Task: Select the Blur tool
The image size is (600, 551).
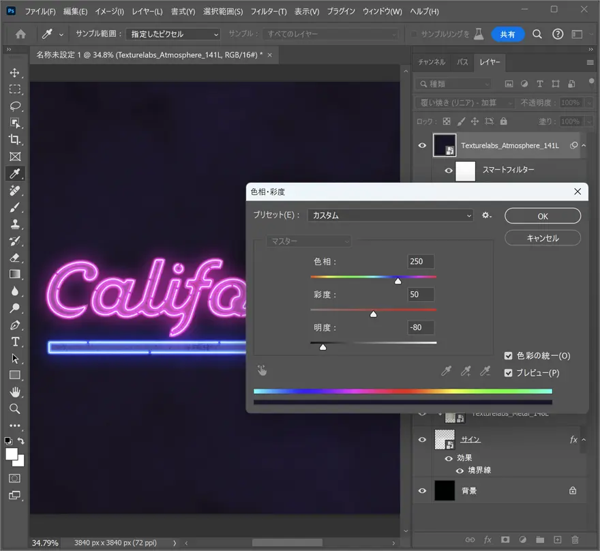Action: point(15,291)
